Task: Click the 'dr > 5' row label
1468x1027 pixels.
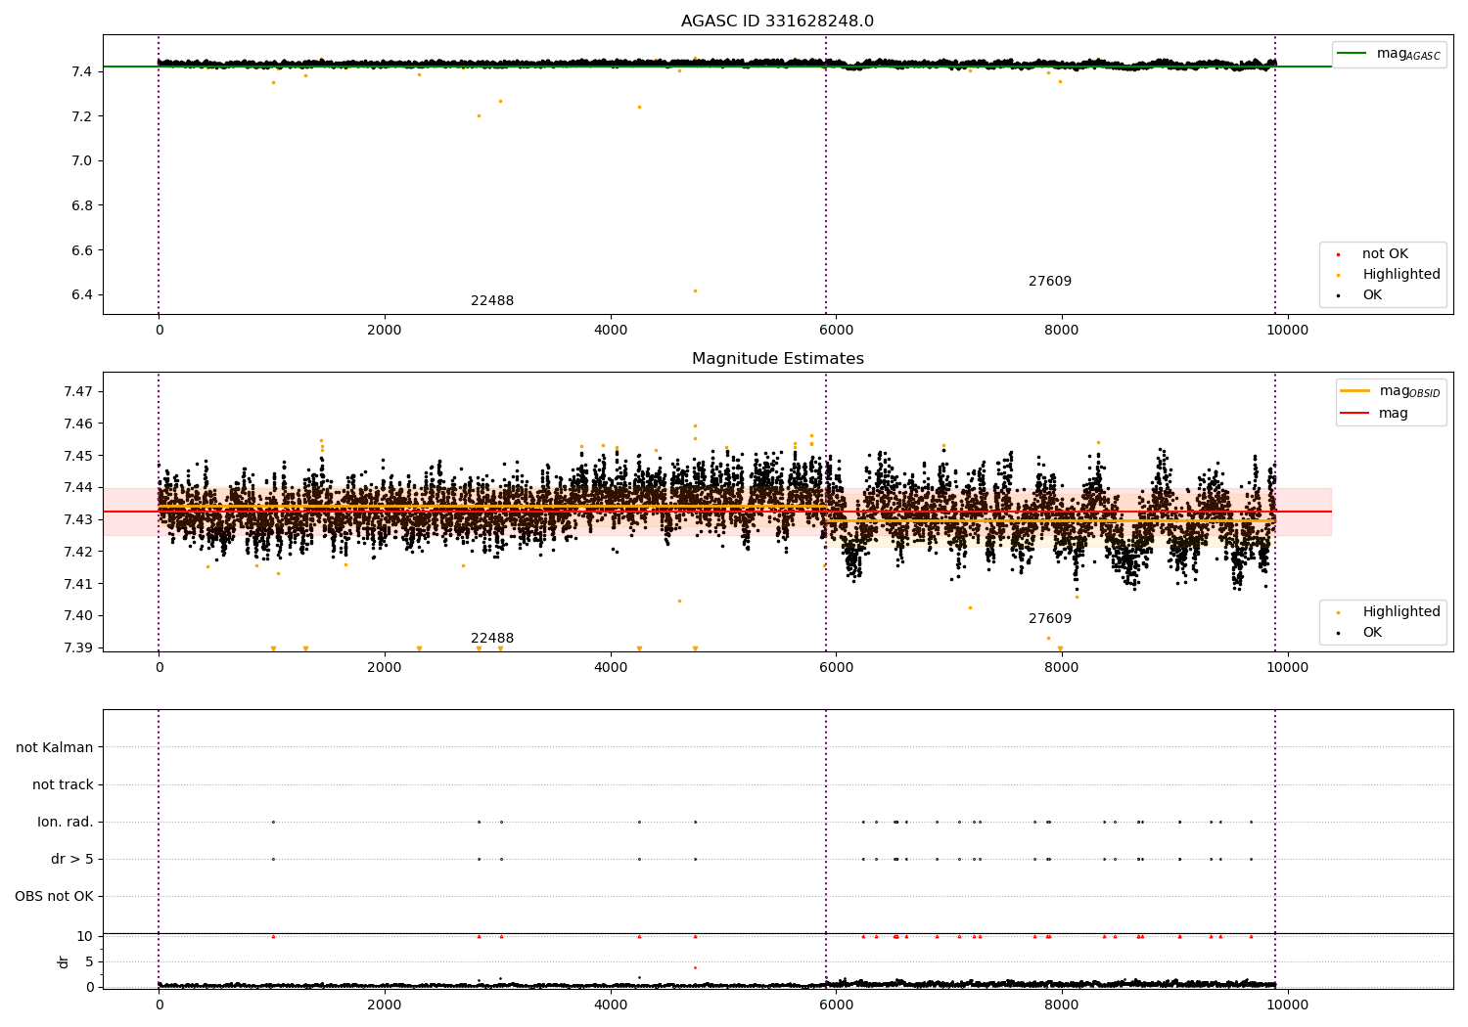Action: click(72, 860)
